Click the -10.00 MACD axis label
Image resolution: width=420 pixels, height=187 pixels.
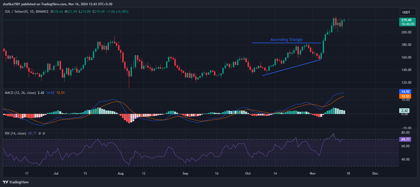click(406, 128)
